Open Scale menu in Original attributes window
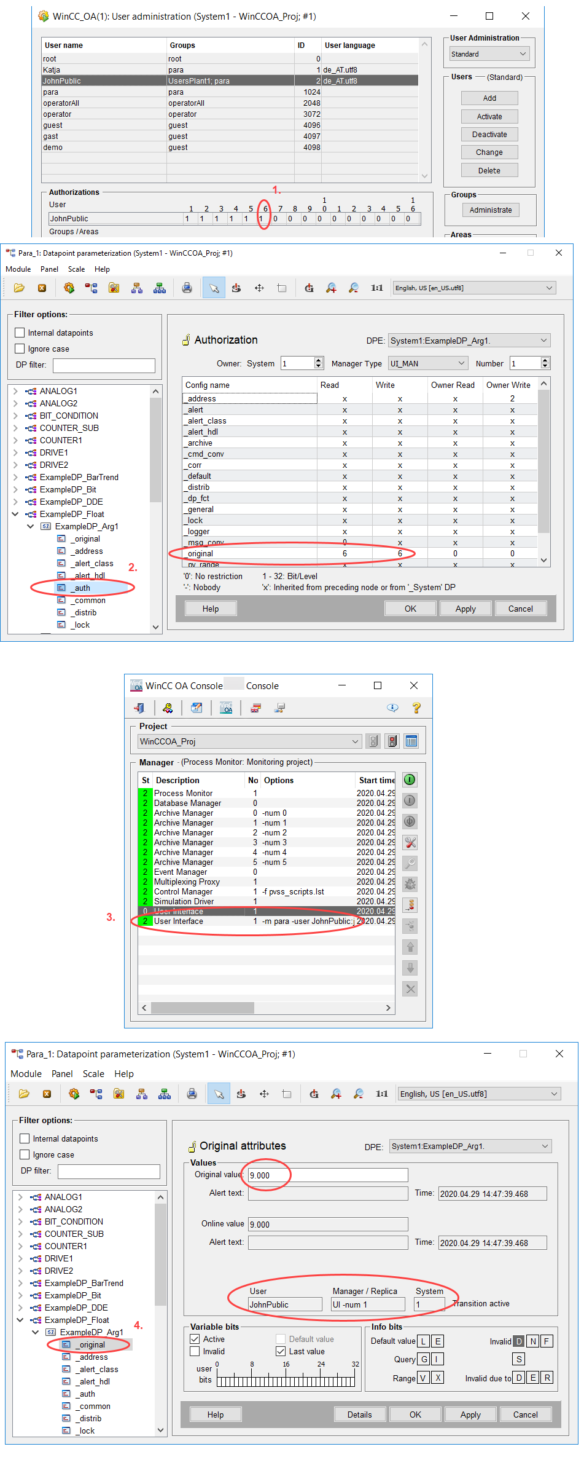584x1460 pixels. pyautogui.click(x=93, y=1074)
